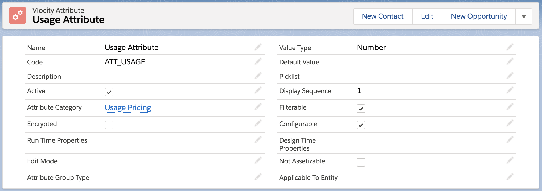This screenshot has width=542, height=191.
Task: Edit Description via its pencil icon
Action: [258, 76]
